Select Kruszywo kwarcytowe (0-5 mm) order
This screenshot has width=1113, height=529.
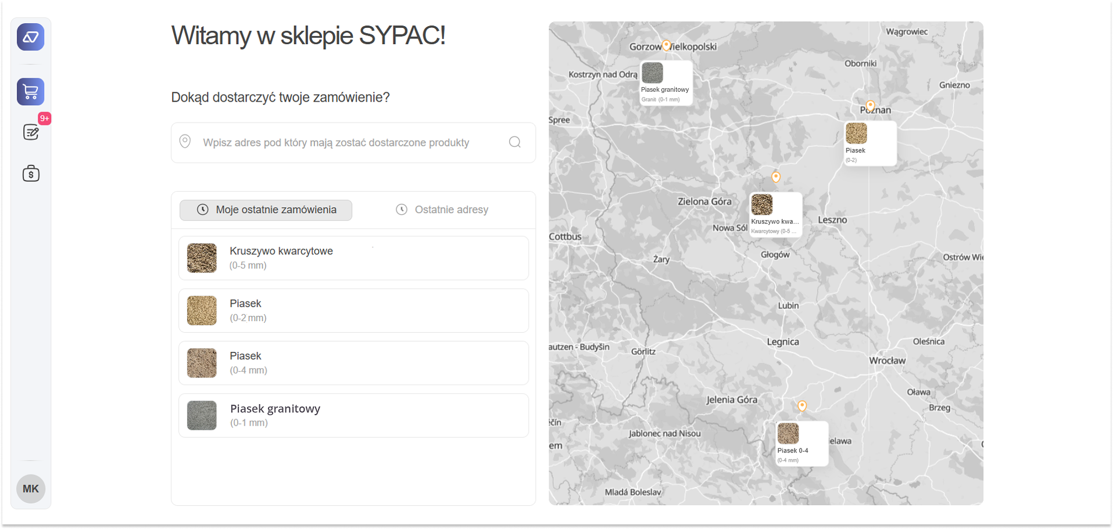(353, 258)
